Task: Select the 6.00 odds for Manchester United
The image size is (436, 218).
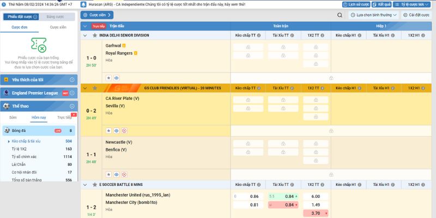Action: tap(316, 196)
